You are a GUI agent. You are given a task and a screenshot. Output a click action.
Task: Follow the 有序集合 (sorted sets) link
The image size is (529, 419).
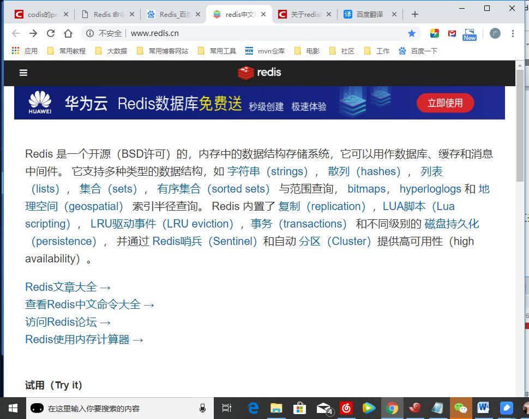tap(213, 189)
